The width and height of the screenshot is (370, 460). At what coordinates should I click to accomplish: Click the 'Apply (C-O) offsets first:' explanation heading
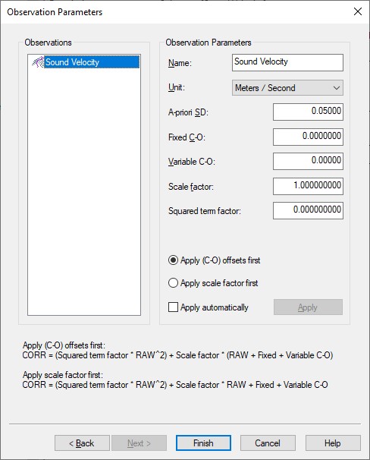pyautogui.click(x=64, y=345)
